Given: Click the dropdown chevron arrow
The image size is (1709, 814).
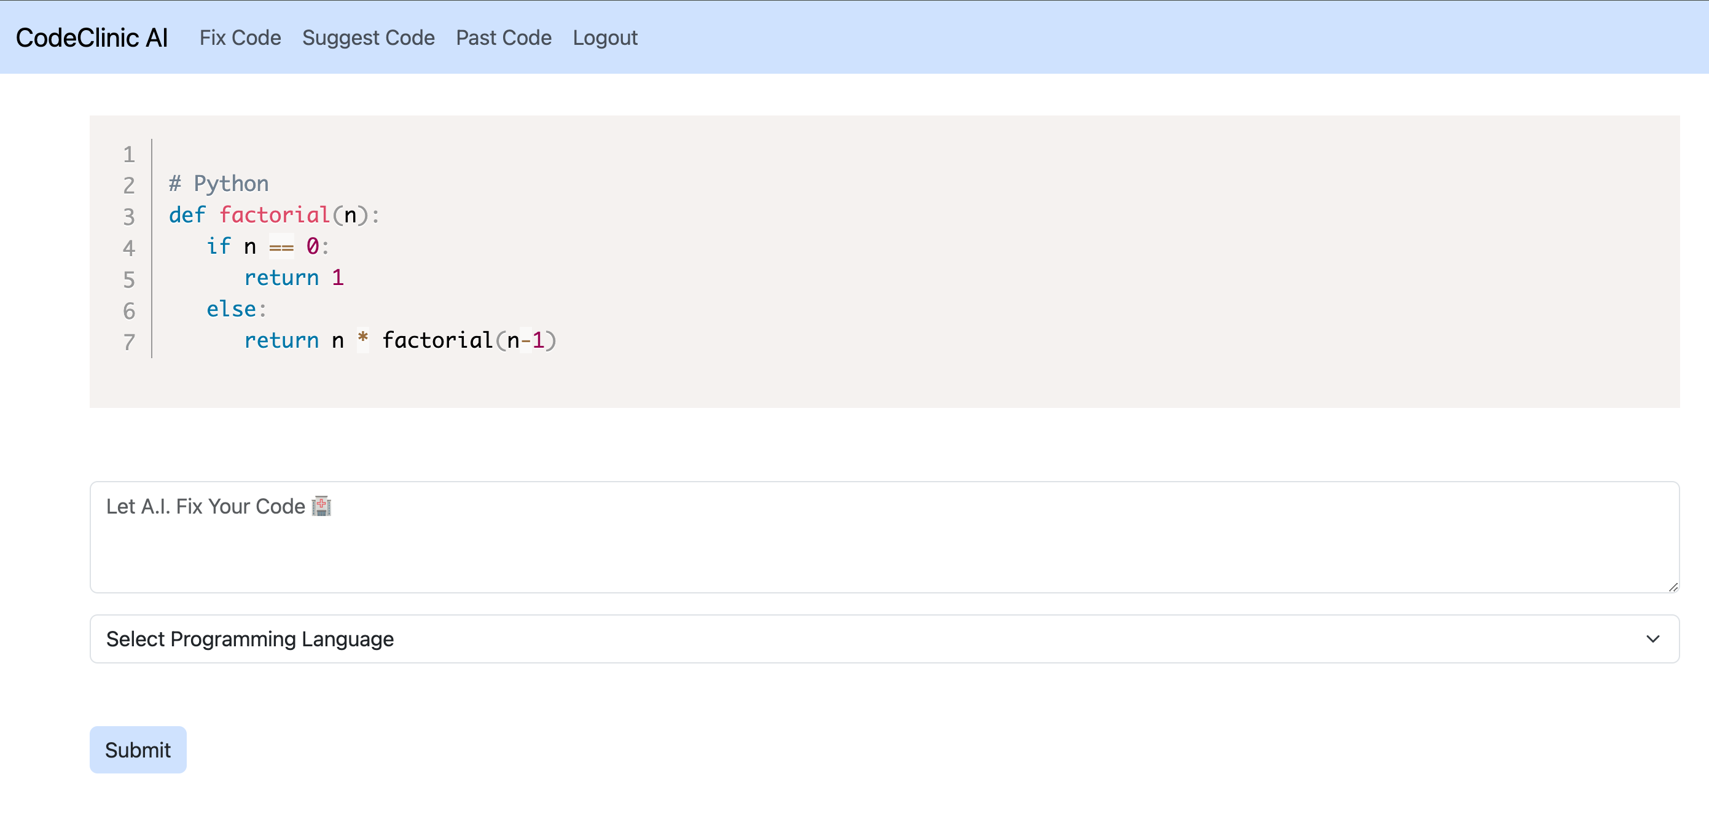Looking at the screenshot, I should pos(1652,639).
